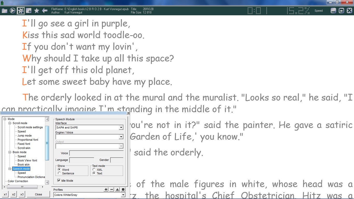Minimize the reader with the toolbar minimize icon
354x199 pixels.
[x=334, y=11]
